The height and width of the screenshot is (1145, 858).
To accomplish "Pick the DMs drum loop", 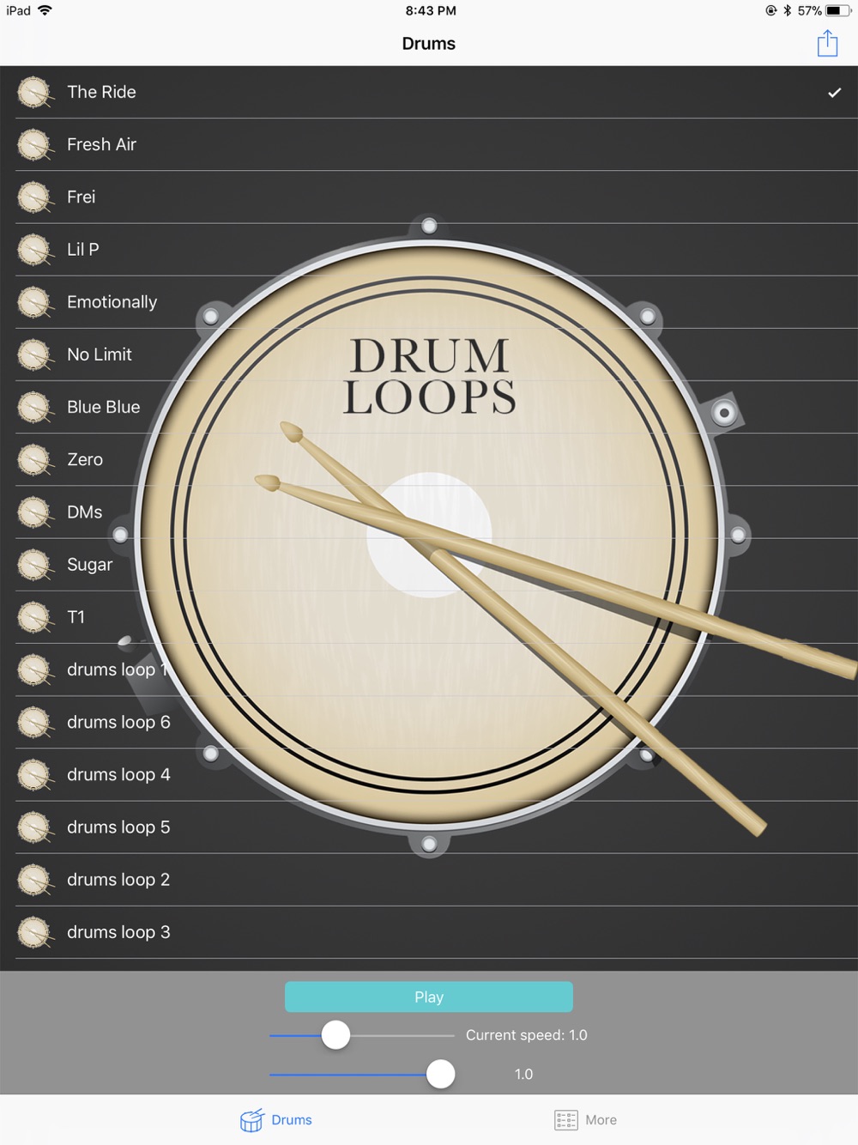I will click(x=429, y=512).
